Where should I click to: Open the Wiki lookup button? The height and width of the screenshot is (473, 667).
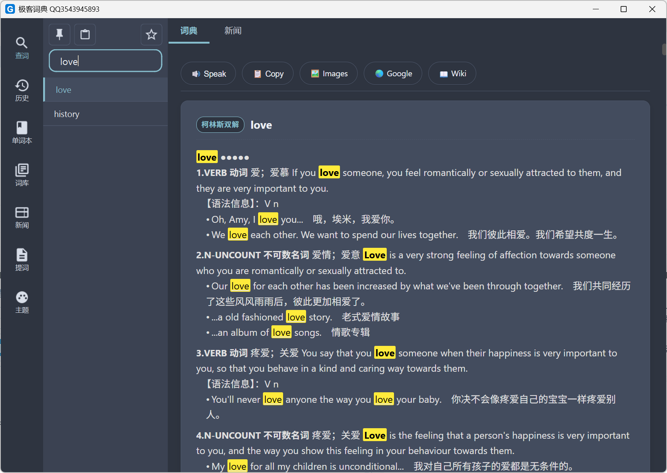[452, 73]
